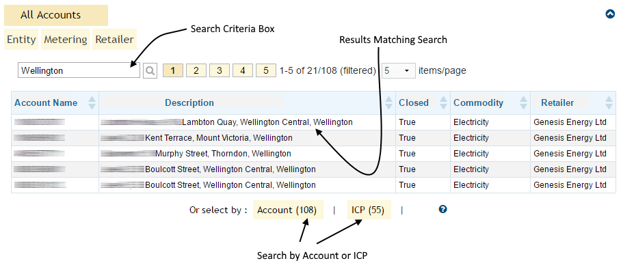Click the magnifier search icon

click(150, 70)
